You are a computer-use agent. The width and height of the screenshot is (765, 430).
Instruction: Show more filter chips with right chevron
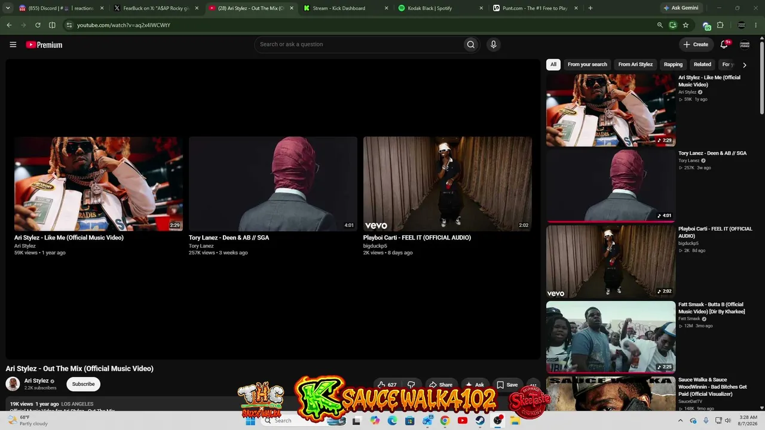pyautogui.click(x=745, y=64)
